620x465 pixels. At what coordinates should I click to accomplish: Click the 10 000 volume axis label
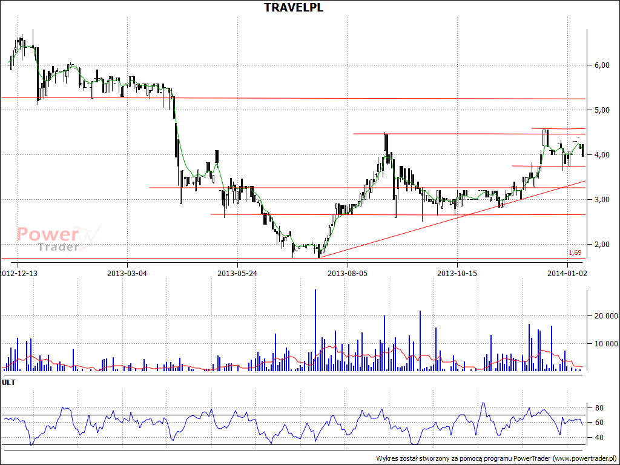click(605, 344)
